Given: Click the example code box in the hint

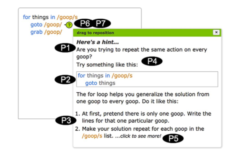Looking at the screenshot, I should tap(147, 79).
